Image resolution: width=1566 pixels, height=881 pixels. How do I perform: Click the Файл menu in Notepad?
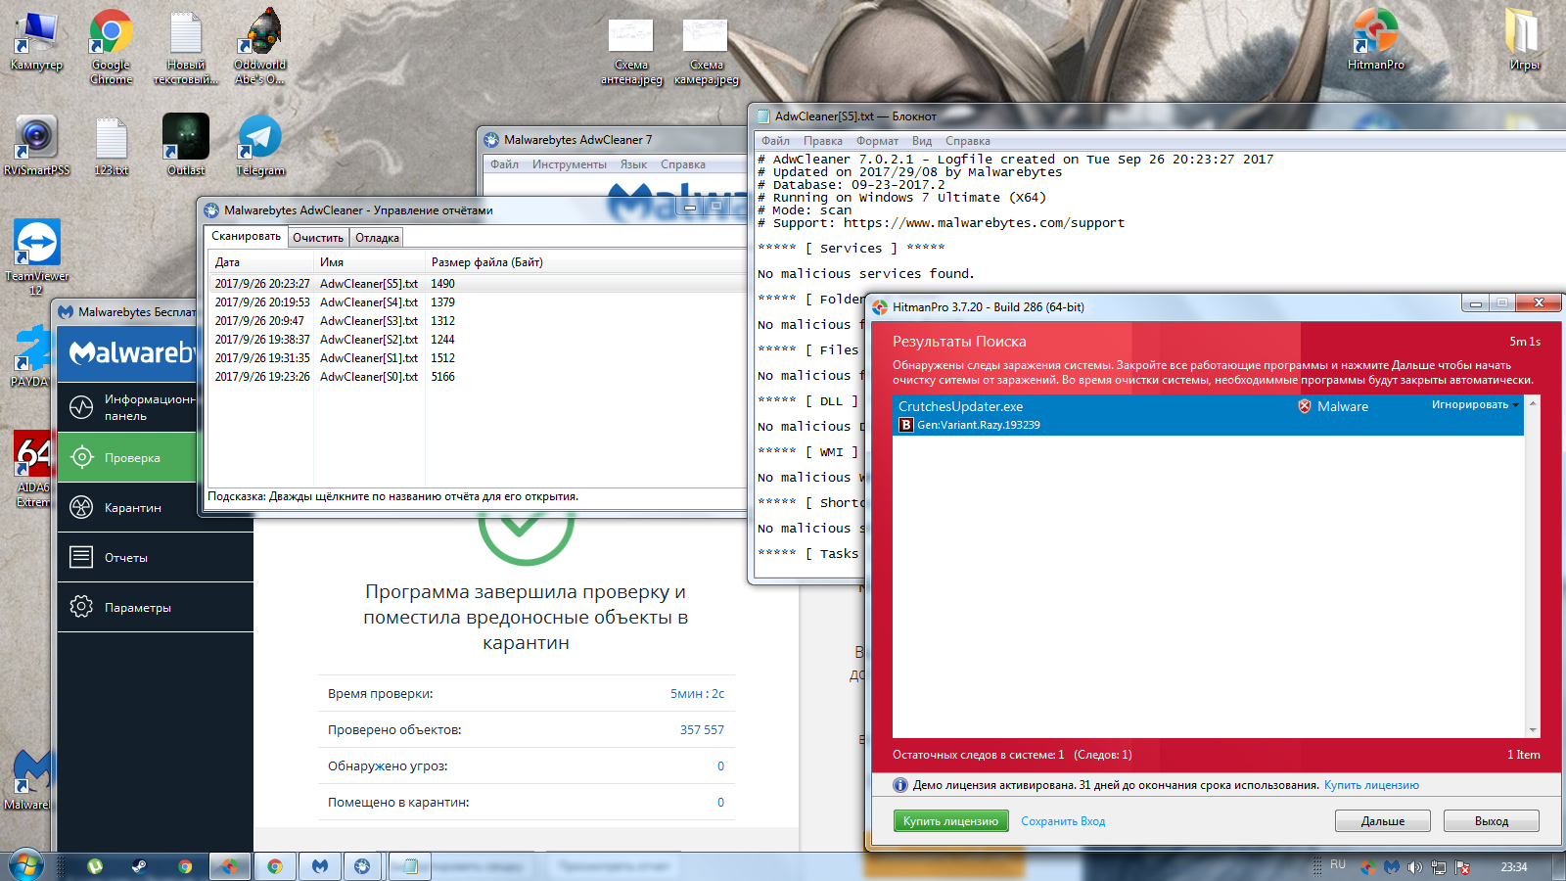775,141
